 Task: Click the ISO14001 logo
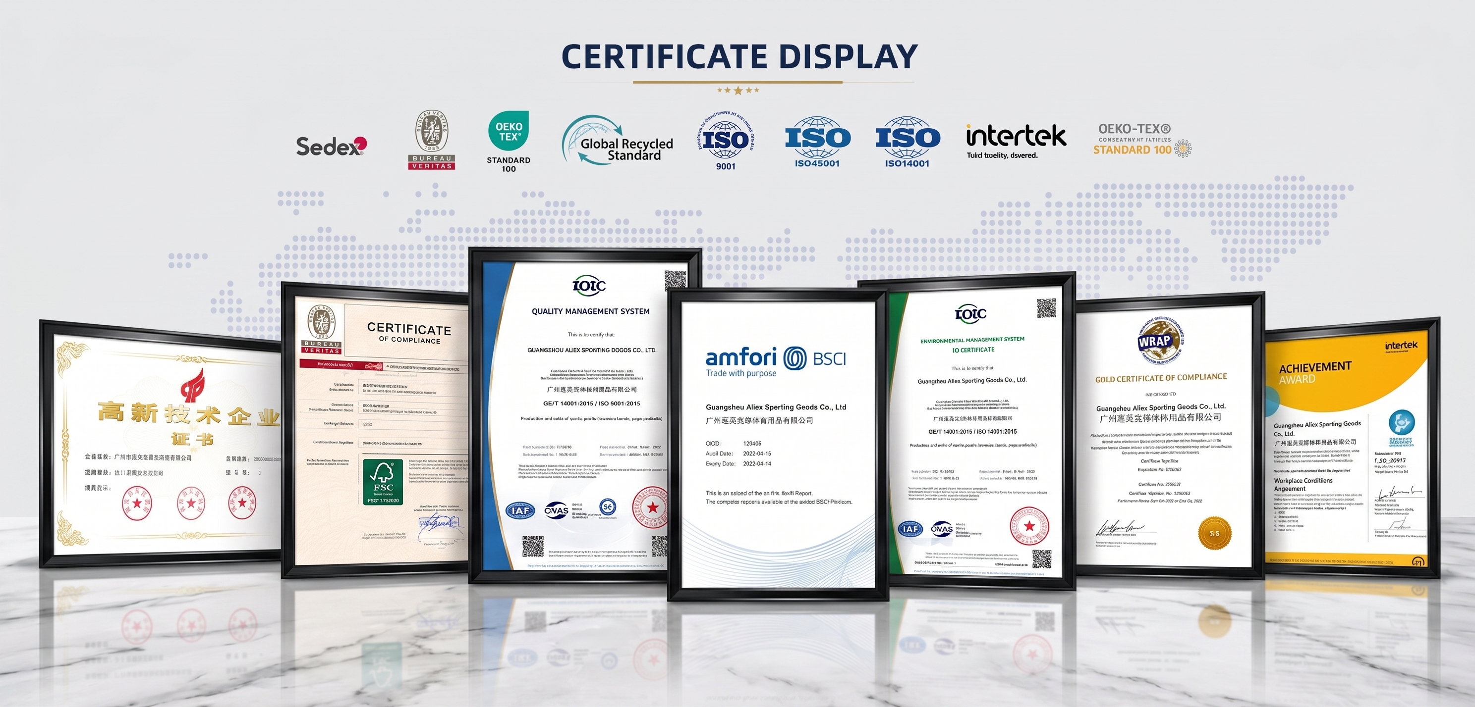(907, 142)
